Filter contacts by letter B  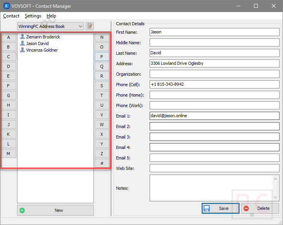pyautogui.click(x=9, y=47)
